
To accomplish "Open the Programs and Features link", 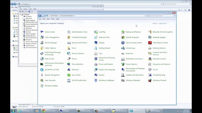I will pos(161,64).
